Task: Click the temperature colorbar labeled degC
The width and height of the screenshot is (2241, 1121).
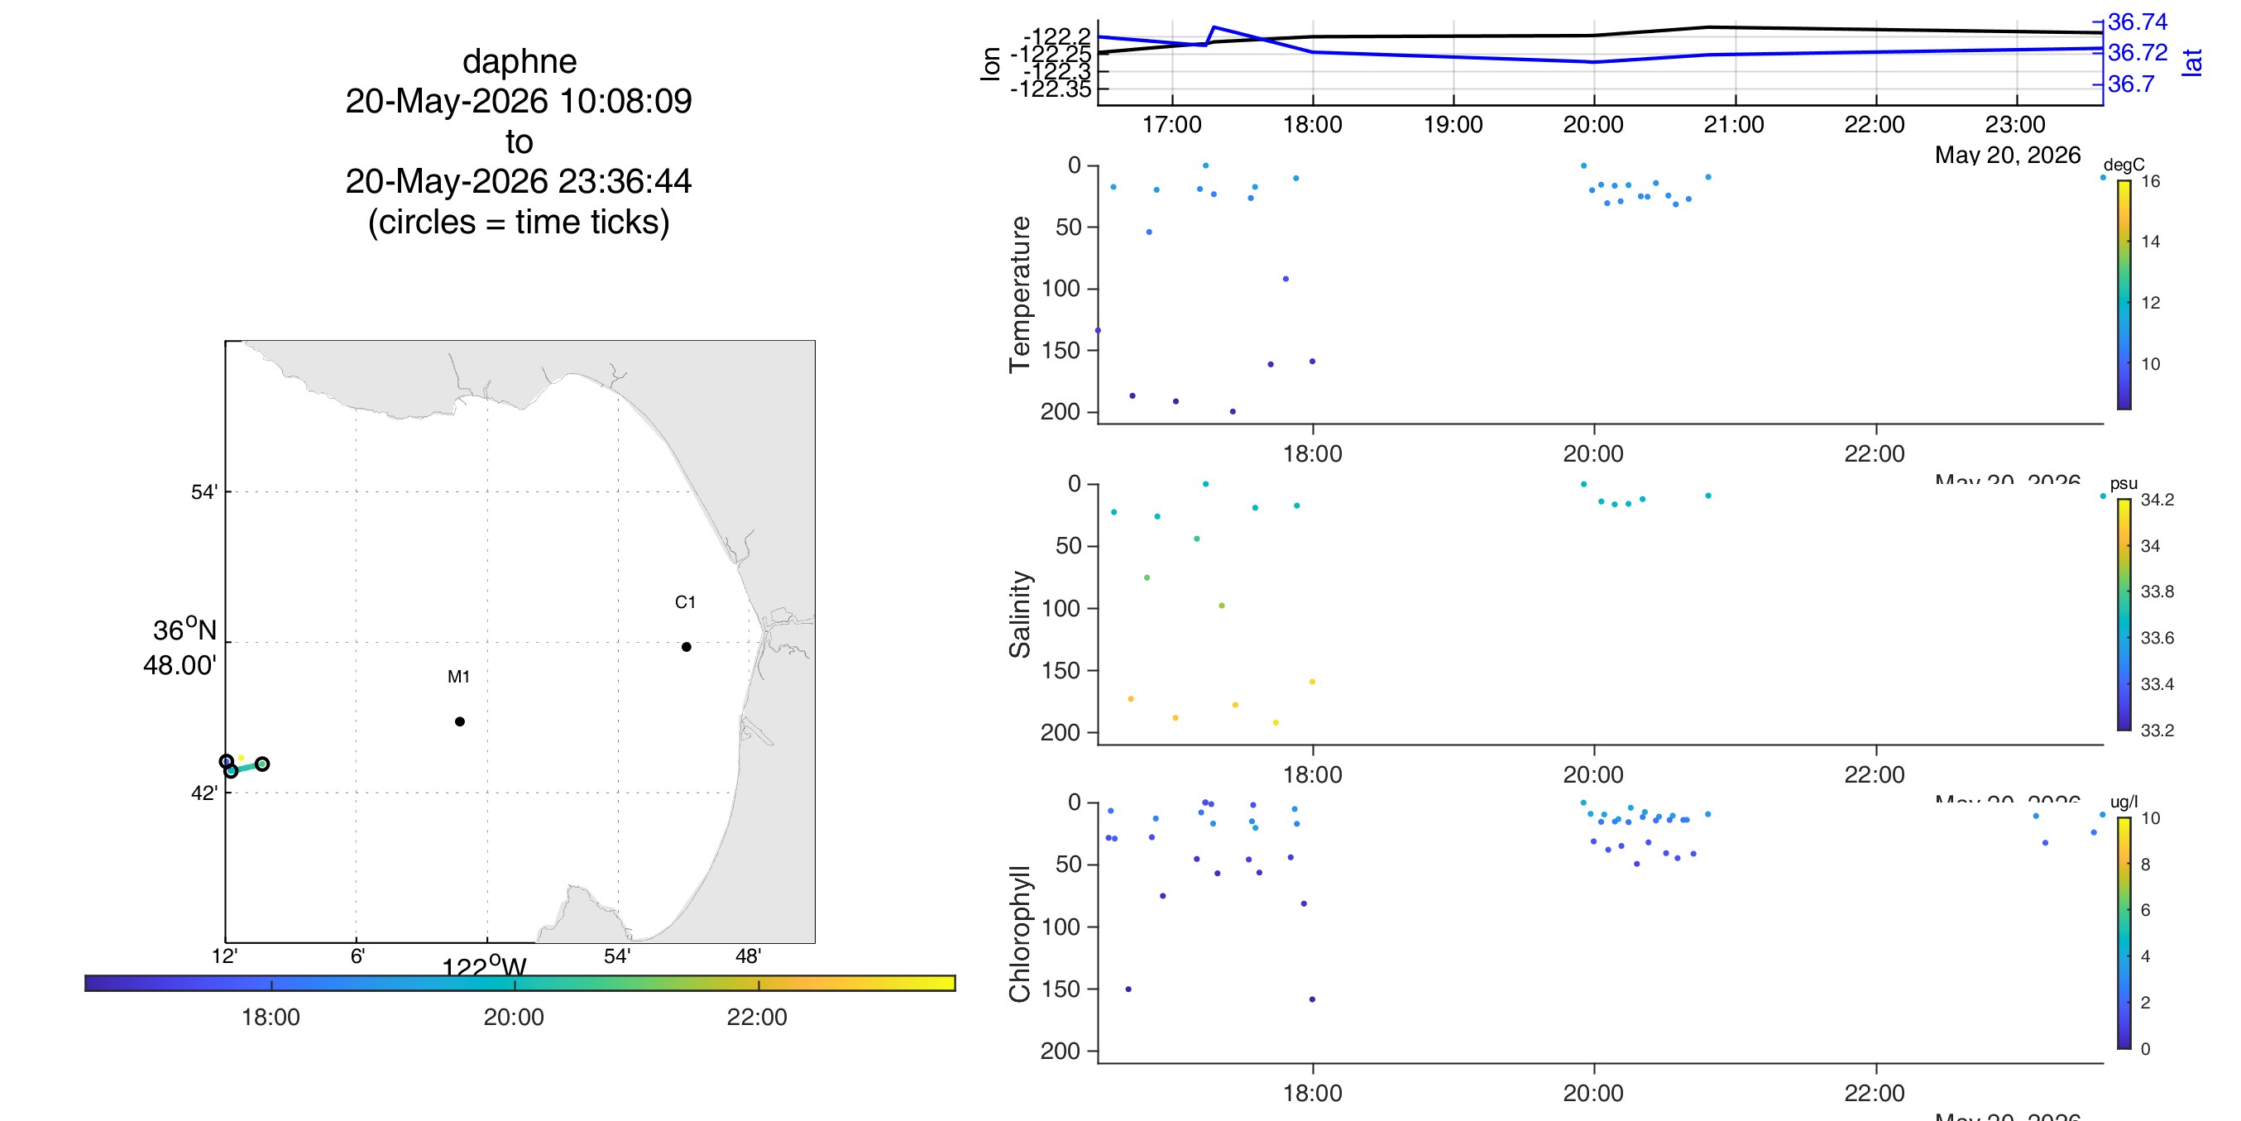Action: click(x=2124, y=295)
